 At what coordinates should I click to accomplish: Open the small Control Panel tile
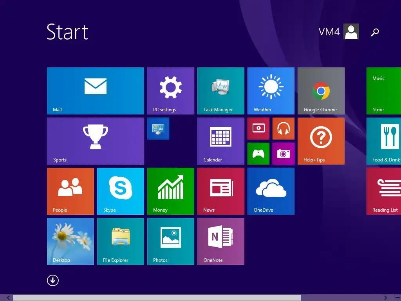[158, 129]
